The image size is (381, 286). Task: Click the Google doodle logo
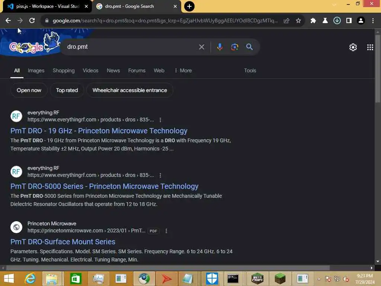[x=34, y=44]
